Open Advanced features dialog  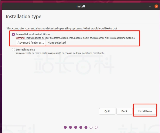pos(31,43)
